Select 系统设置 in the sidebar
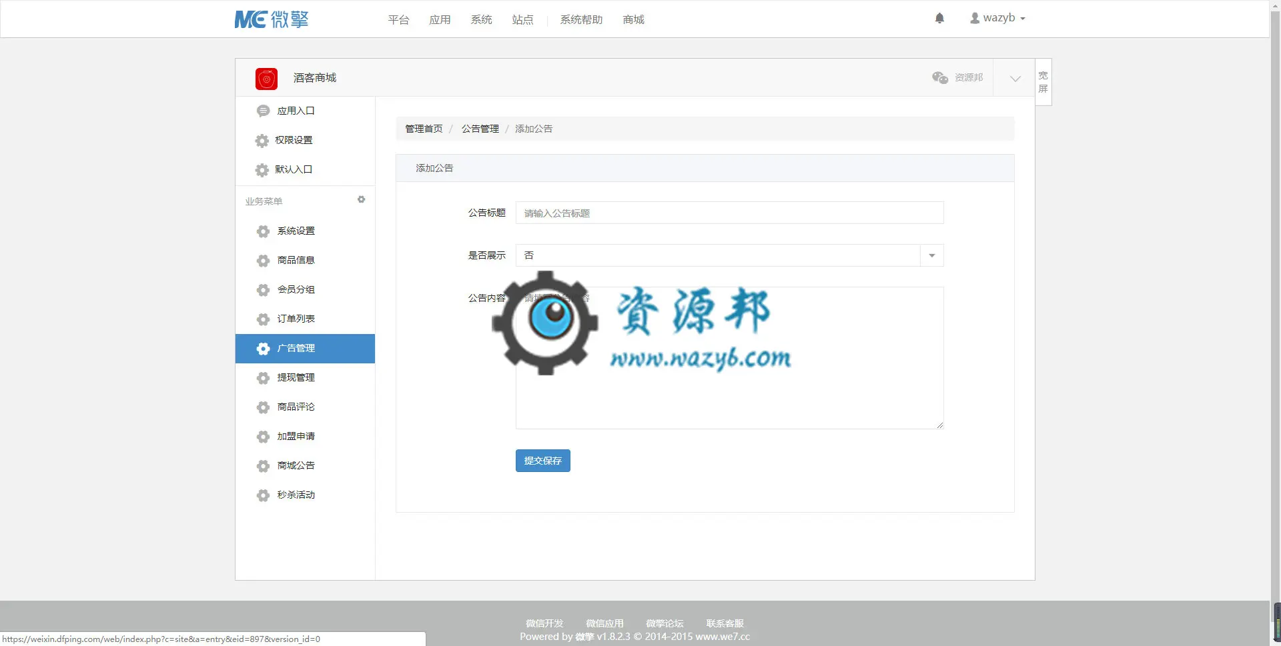Image resolution: width=1281 pixels, height=646 pixels. pyautogui.click(x=305, y=231)
